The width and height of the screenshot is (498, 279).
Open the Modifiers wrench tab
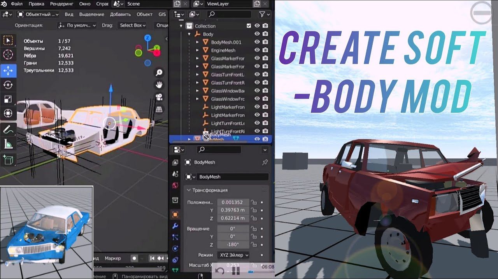tap(175, 226)
